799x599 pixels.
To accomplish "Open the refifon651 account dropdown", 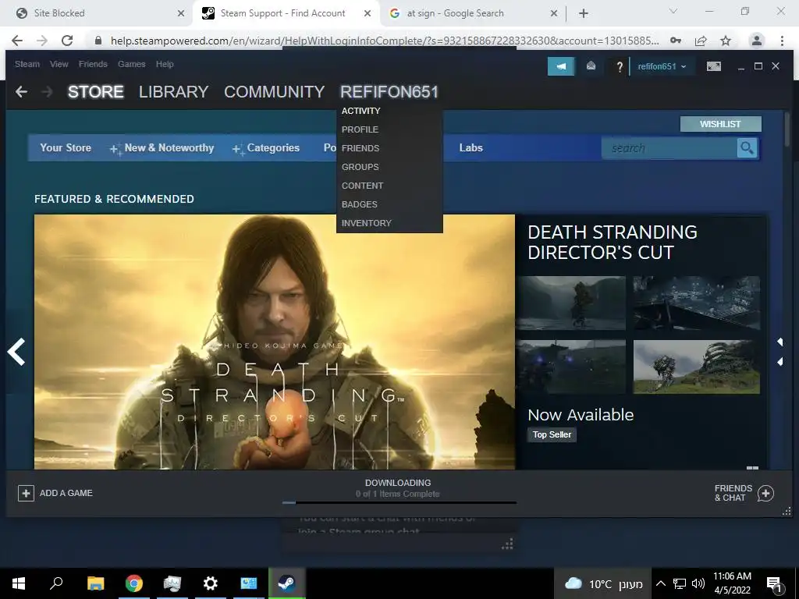I will click(662, 66).
